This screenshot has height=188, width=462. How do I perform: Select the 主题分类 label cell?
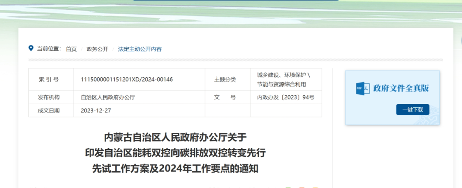coord(228,79)
